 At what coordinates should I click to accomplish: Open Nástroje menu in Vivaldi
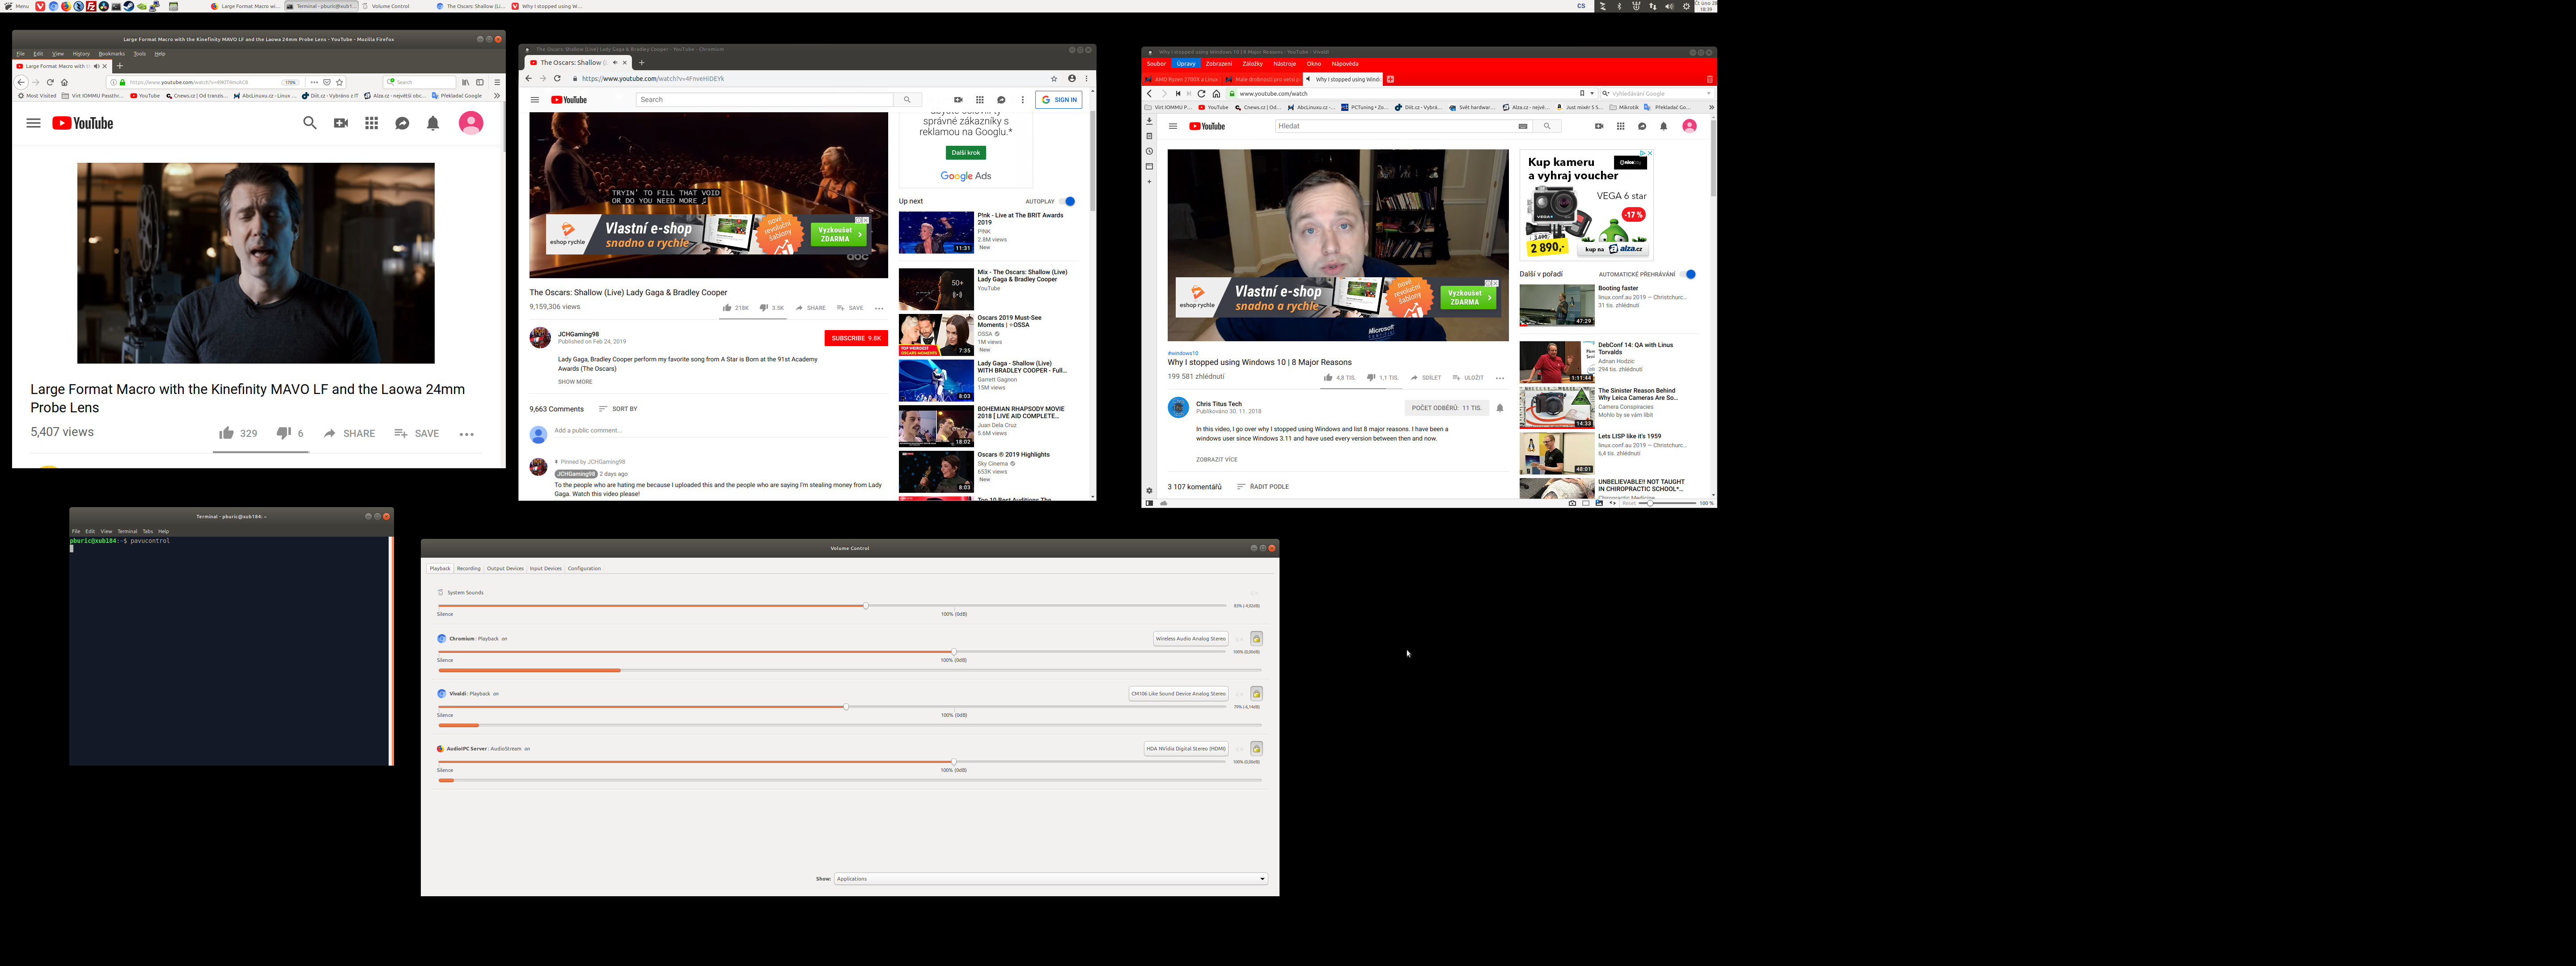pos(1284,64)
